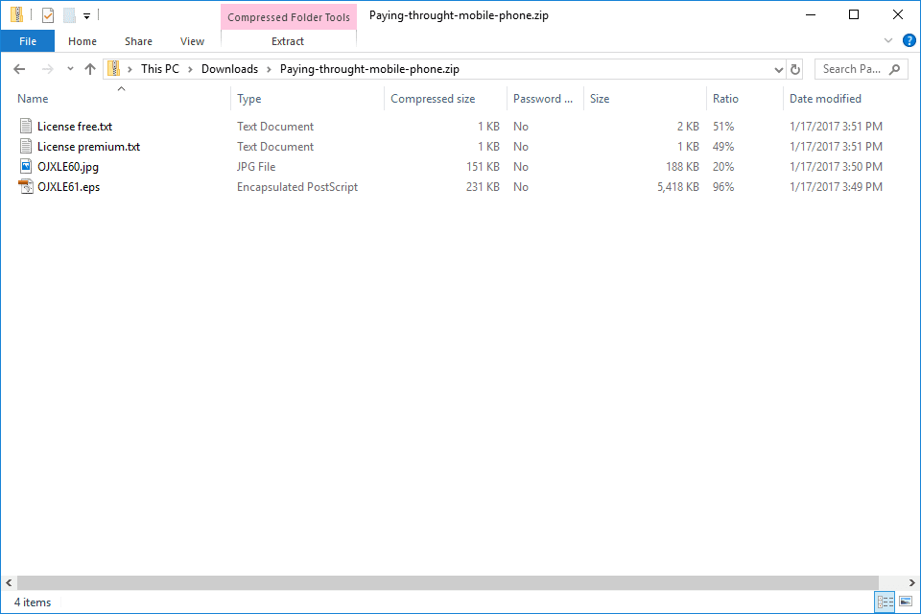Click the Search box field
921x614 pixels.
pyautogui.click(x=852, y=69)
